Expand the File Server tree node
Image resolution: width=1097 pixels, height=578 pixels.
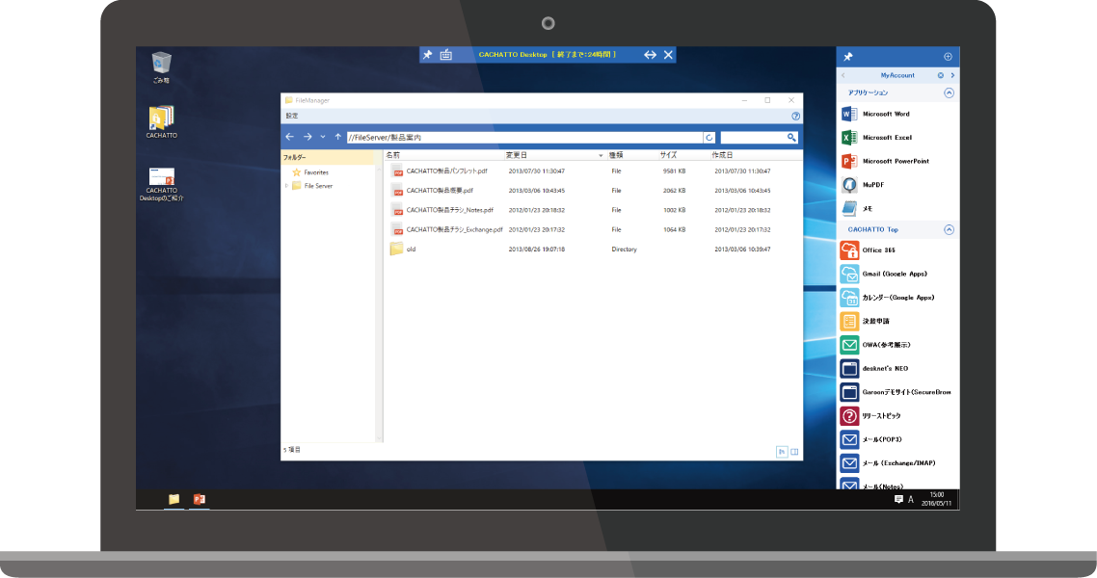point(287,186)
